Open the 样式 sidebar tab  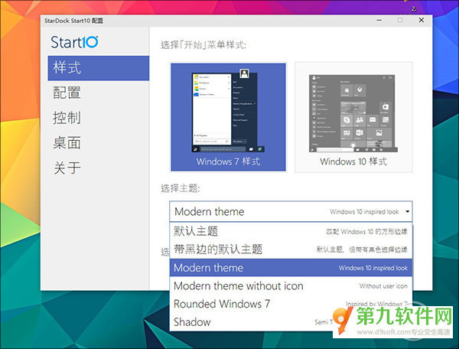[99, 68]
